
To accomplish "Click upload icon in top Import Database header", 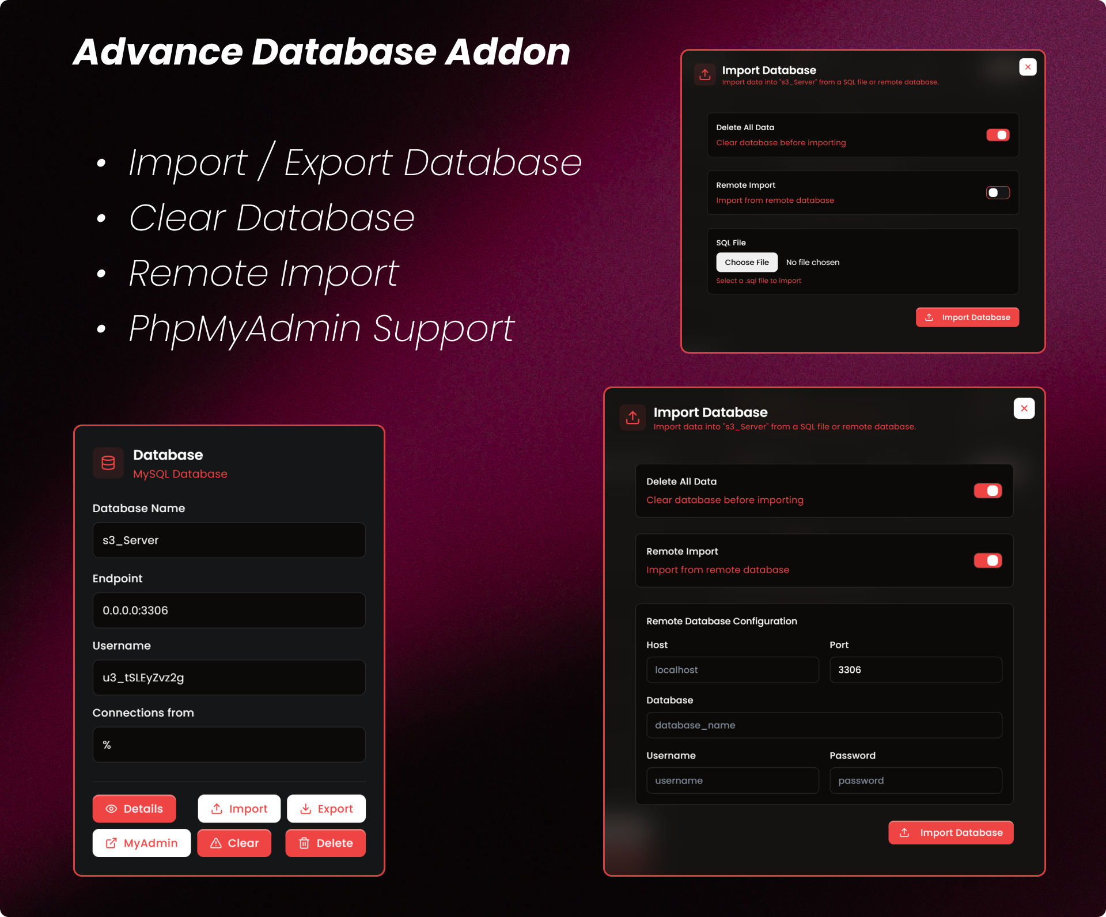I will (x=704, y=74).
